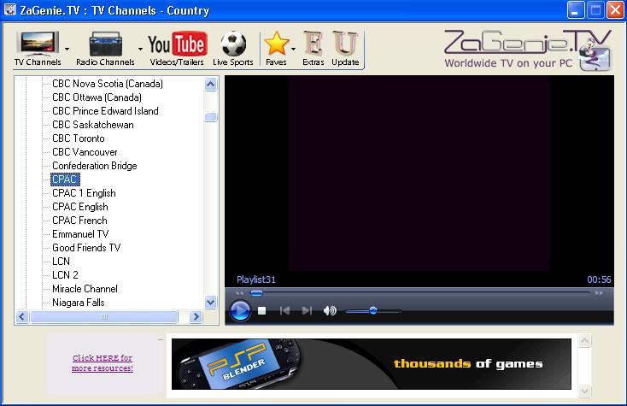
Task: Click the channel list horizontal scrollbar thumb
Action: click(104, 317)
